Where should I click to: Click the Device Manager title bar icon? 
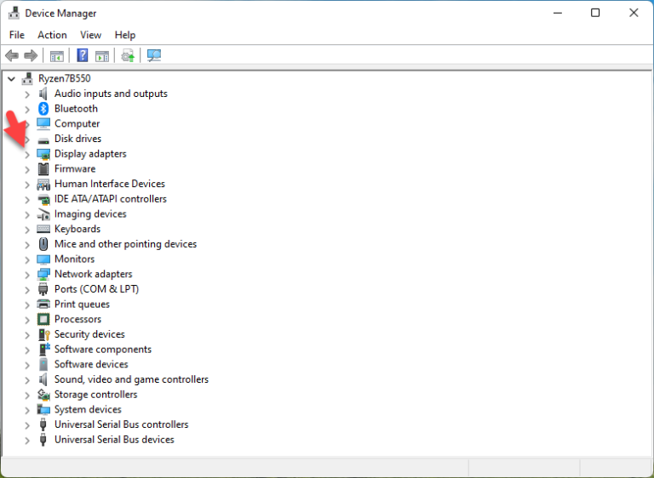click(x=14, y=13)
